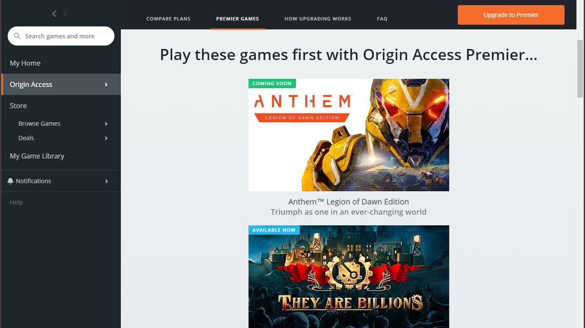
Task: Click the Notifications bell icon
Action: pyautogui.click(x=11, y=181)
